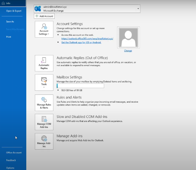Click the profile photo placeholder
196x170 pixels.
tap(128, 37)
